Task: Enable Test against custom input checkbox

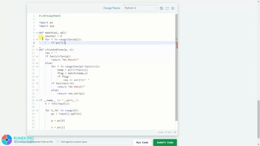Action: point(58,142)
